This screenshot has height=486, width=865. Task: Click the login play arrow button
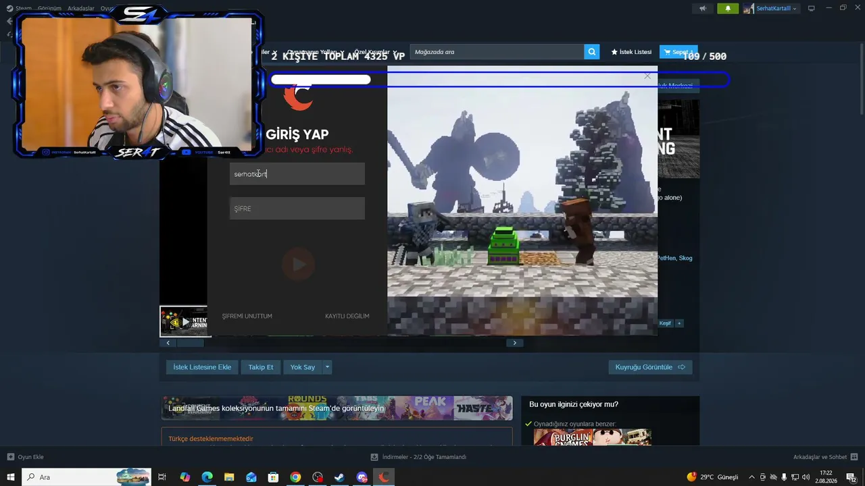[298, 265]
